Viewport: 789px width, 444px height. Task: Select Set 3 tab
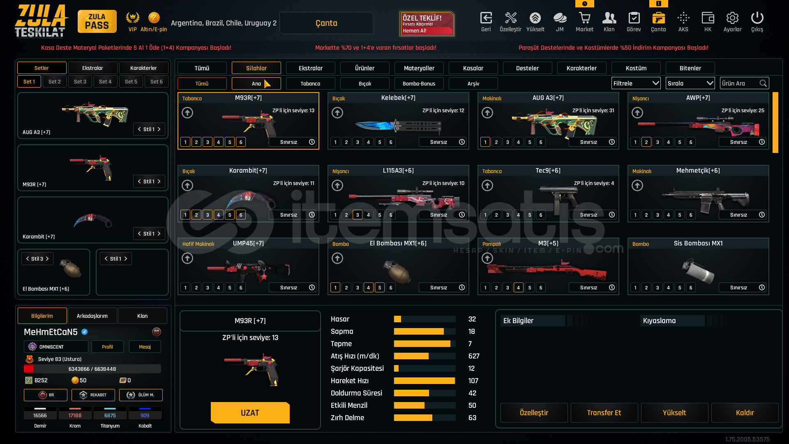click(x=80, y=81)
